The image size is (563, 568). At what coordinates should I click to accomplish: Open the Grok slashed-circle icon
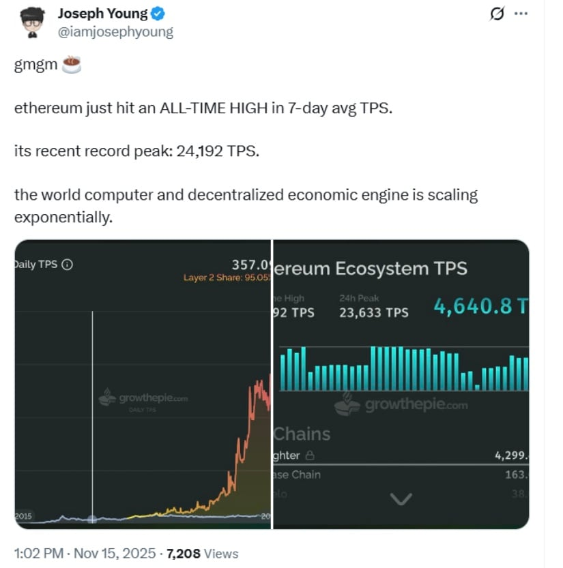(497, 14)
